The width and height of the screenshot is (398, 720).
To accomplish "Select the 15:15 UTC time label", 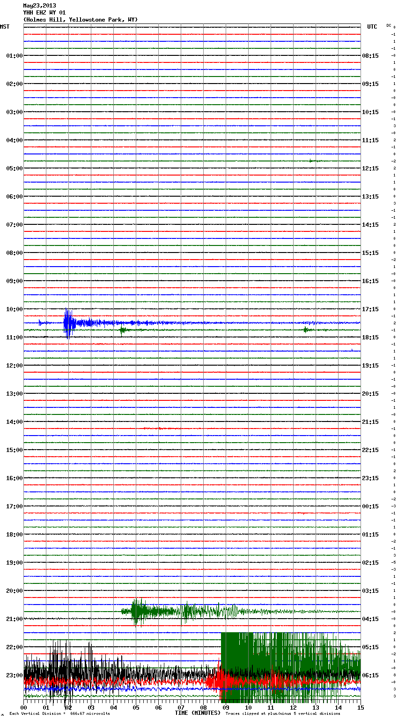I will tap(370, 253).
